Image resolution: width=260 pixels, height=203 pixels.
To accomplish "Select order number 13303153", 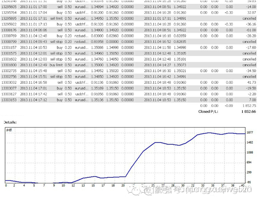I will click(x=9, y=100).
